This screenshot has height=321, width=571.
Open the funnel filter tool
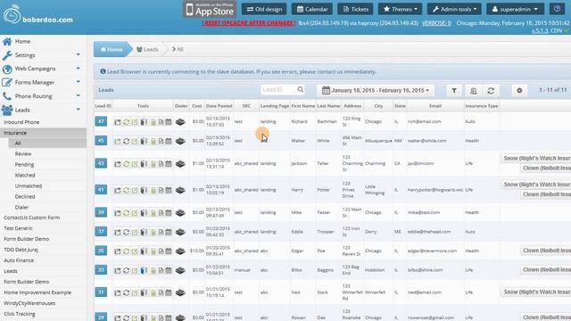coord(454,91)
